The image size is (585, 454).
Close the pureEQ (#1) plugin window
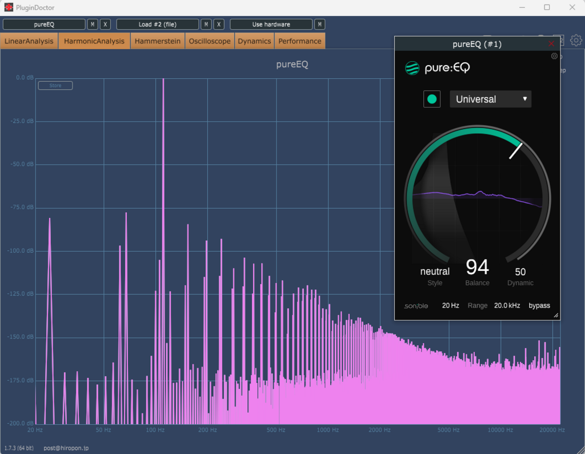tap(551, 44)
